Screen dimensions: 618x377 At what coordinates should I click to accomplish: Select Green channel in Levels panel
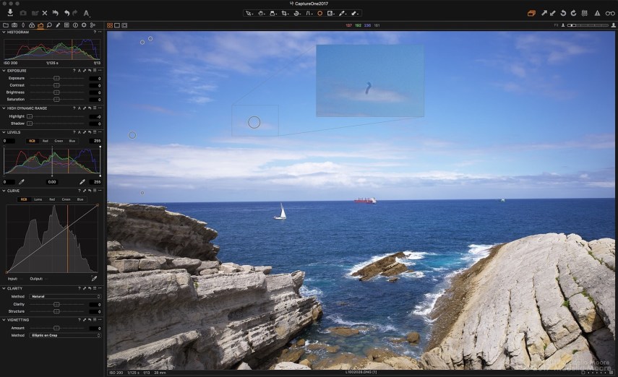(59, 141)
